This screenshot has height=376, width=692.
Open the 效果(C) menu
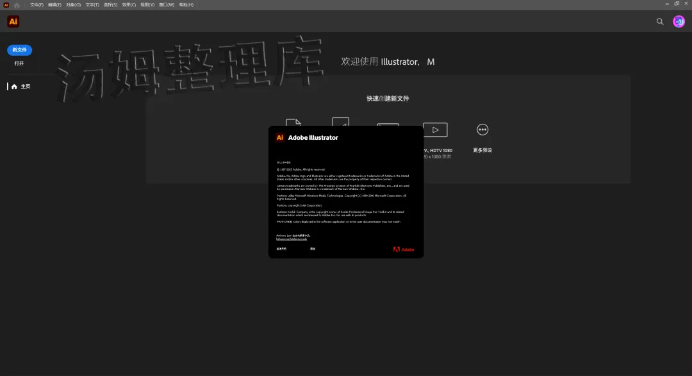point(129,5)
